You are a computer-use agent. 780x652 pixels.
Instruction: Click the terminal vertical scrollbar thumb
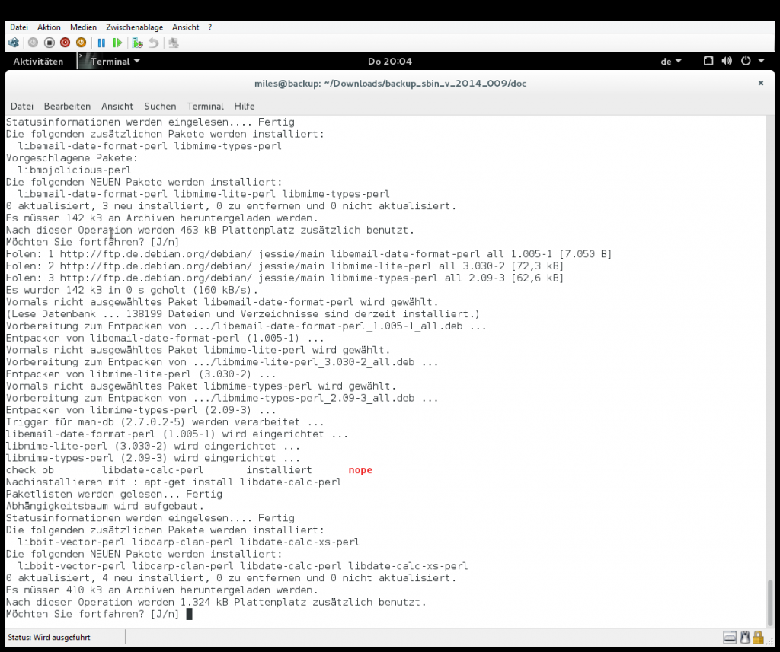pos(771,603)
